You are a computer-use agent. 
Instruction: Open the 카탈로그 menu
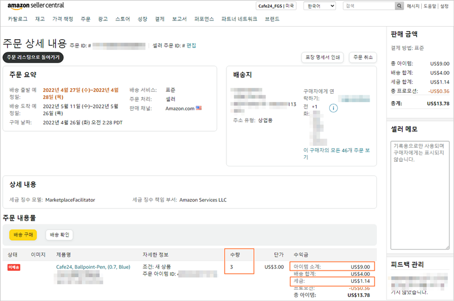pos(18,19)
